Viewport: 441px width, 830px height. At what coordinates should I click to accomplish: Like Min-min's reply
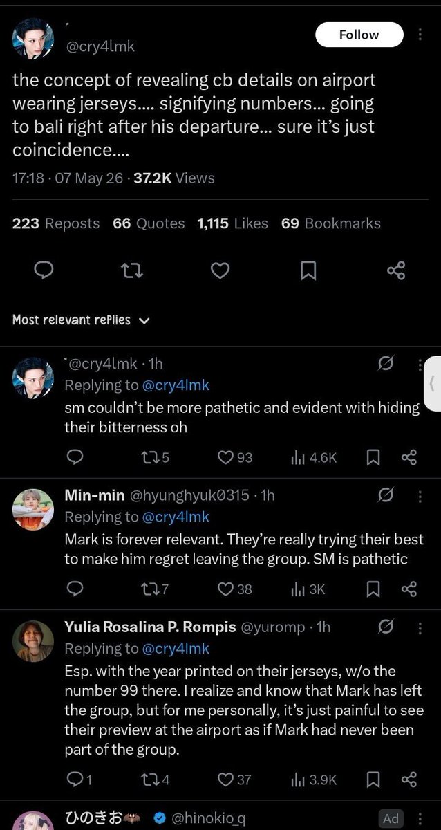(x=235, y=589)
